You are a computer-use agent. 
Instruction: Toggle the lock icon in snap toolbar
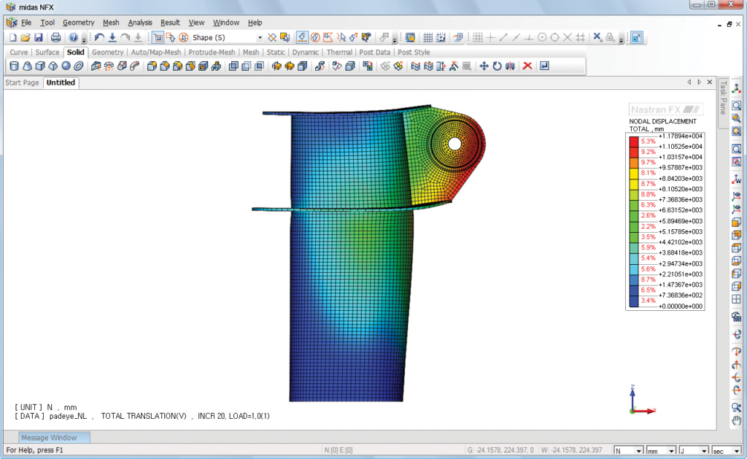[x=610, y=37]
